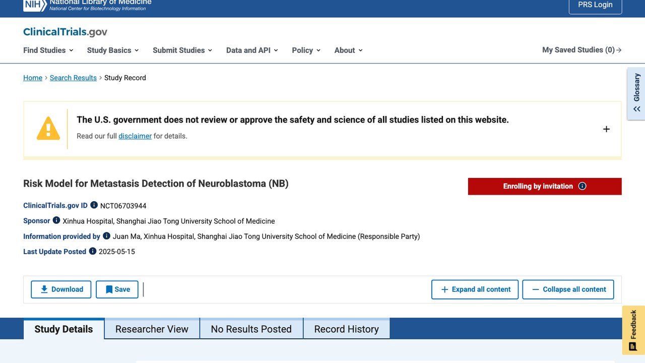Switch to the Record History tab
The width and height of the screenshot is (645, 363).
346,329
